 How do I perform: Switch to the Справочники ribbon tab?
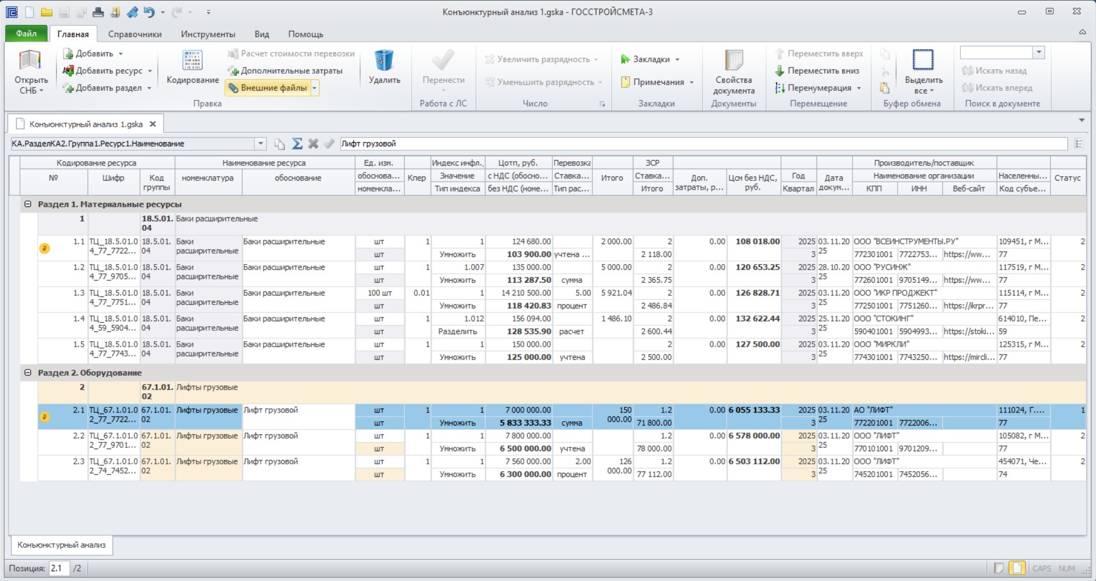[135, 34]
